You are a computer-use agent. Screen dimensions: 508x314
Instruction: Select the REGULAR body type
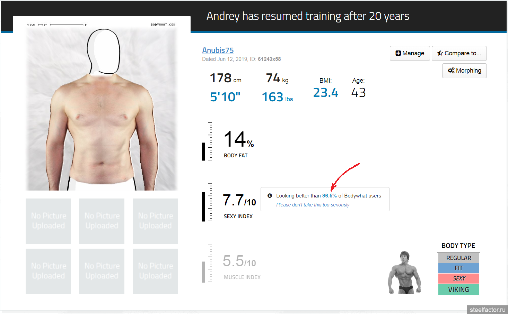[x=458, y=258]
